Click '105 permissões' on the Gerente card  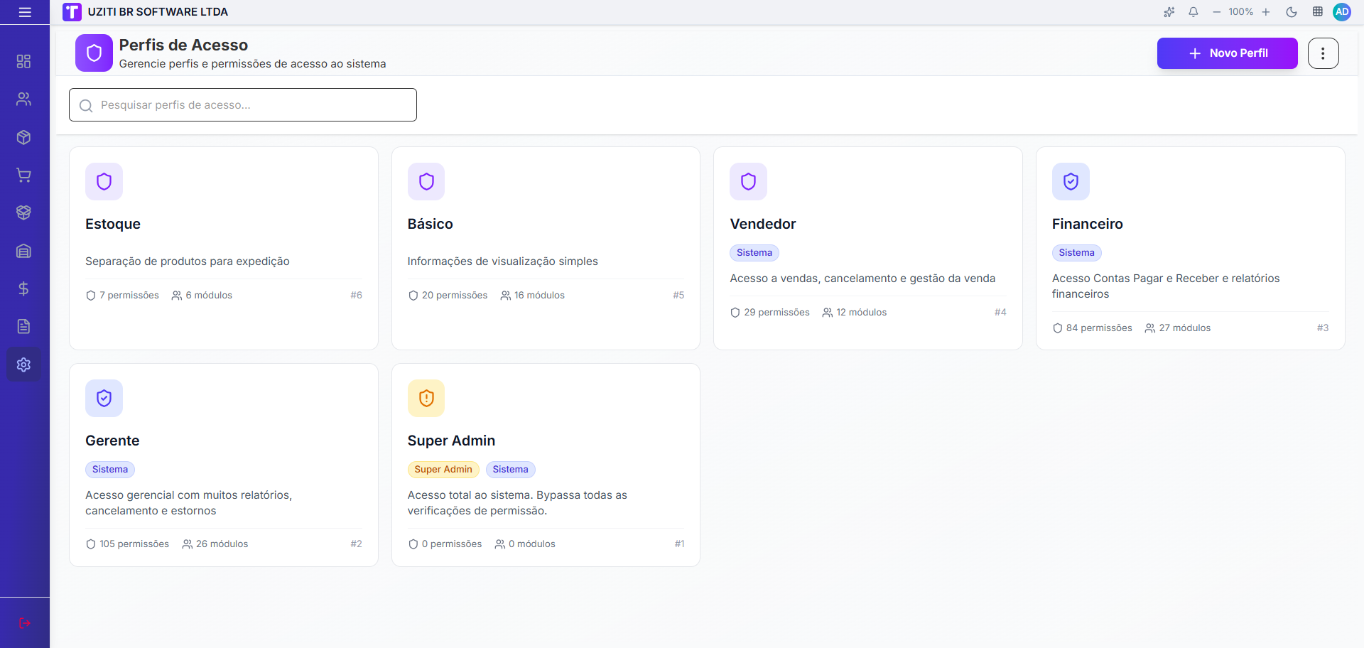click(127, 544)
